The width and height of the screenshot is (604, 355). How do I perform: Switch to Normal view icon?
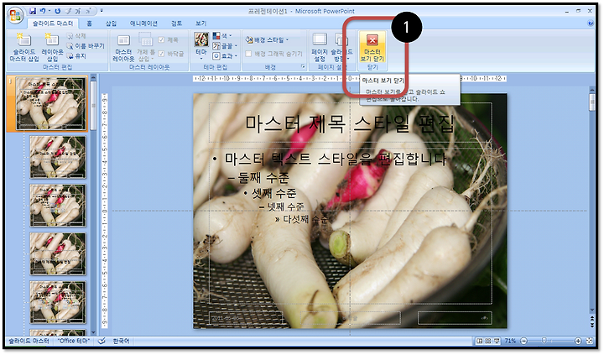[480, 341]
